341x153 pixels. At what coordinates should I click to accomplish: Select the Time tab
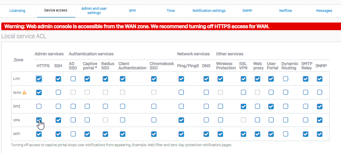[171, 11]
